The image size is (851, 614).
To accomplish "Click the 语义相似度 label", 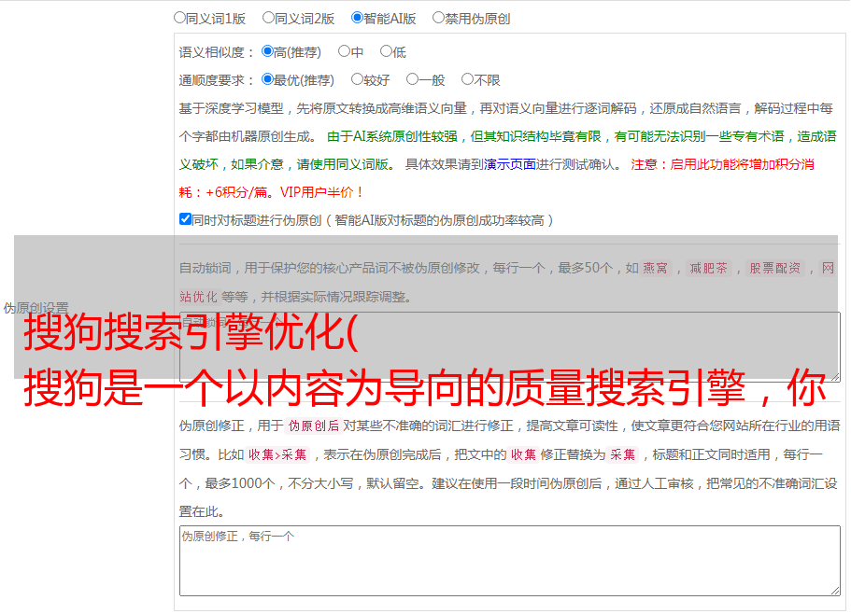I will click(217, 52).
